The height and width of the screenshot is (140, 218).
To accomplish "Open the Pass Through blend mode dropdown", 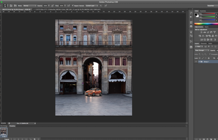I will tap(202, 50).
